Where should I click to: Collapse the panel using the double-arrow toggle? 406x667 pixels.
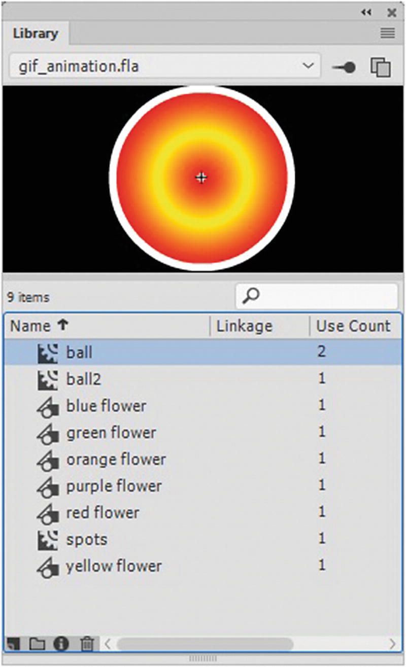pyautogui.click(x=366, y=13)
